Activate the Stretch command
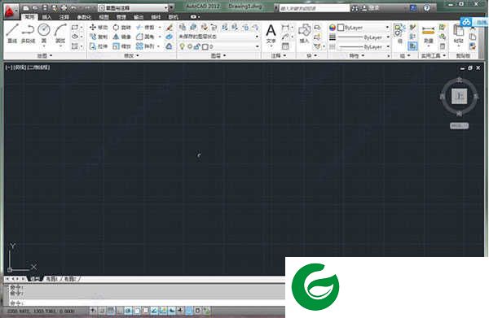This screenshot has height=318, width=489. 99,46
